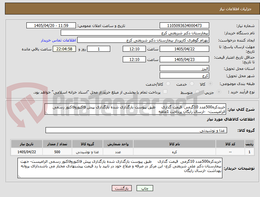Click the request creator field
The width and height of the screenshot is (260, 197).
tap(143, 40)
